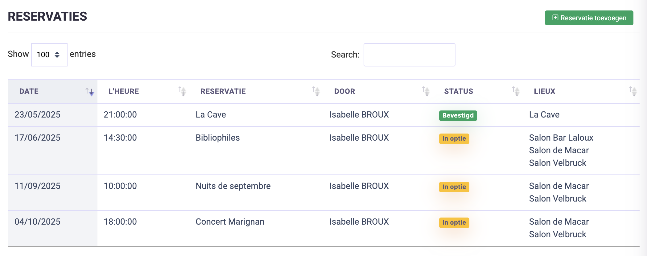Click the Search input field

[409, 55]
